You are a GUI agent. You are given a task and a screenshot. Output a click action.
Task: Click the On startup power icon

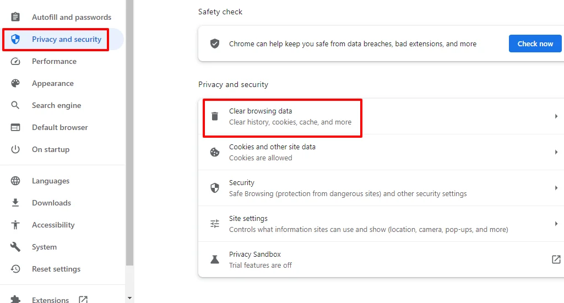pos(15,149)
